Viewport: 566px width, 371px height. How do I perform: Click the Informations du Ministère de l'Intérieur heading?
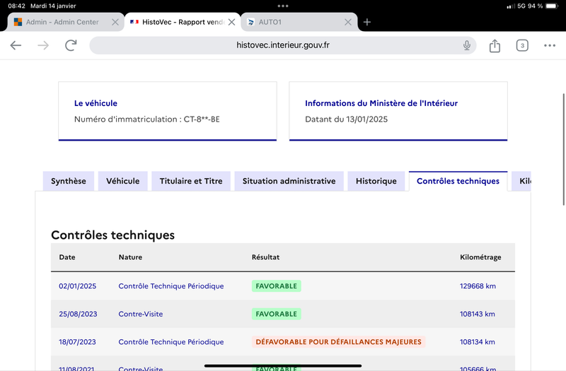tap(381, 103)
